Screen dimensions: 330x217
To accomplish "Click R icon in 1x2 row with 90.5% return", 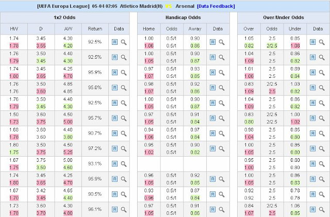I will point(114,194).
